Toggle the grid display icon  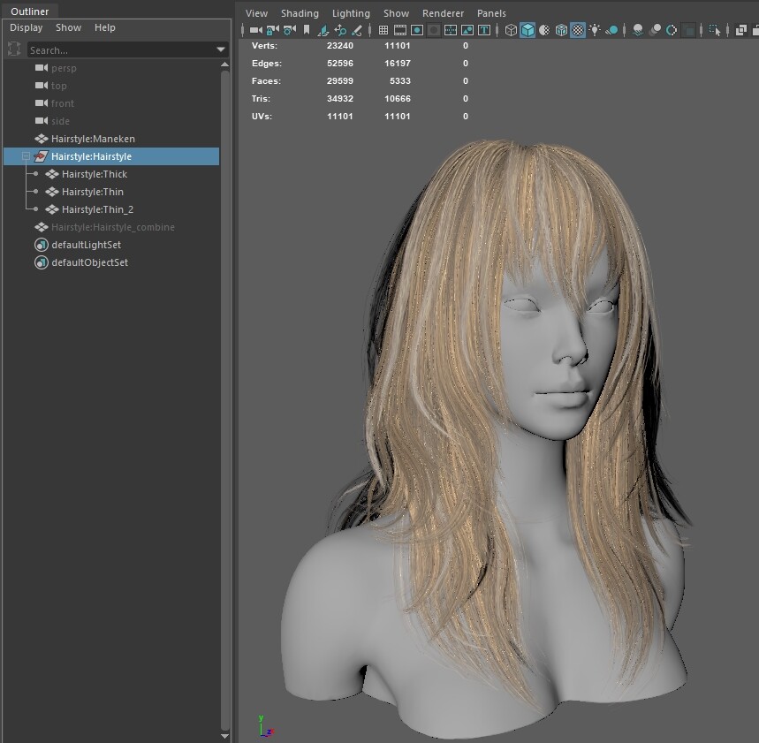383,30
